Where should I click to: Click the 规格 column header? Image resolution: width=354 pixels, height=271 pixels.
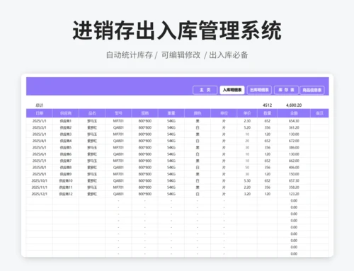[145, 113]
